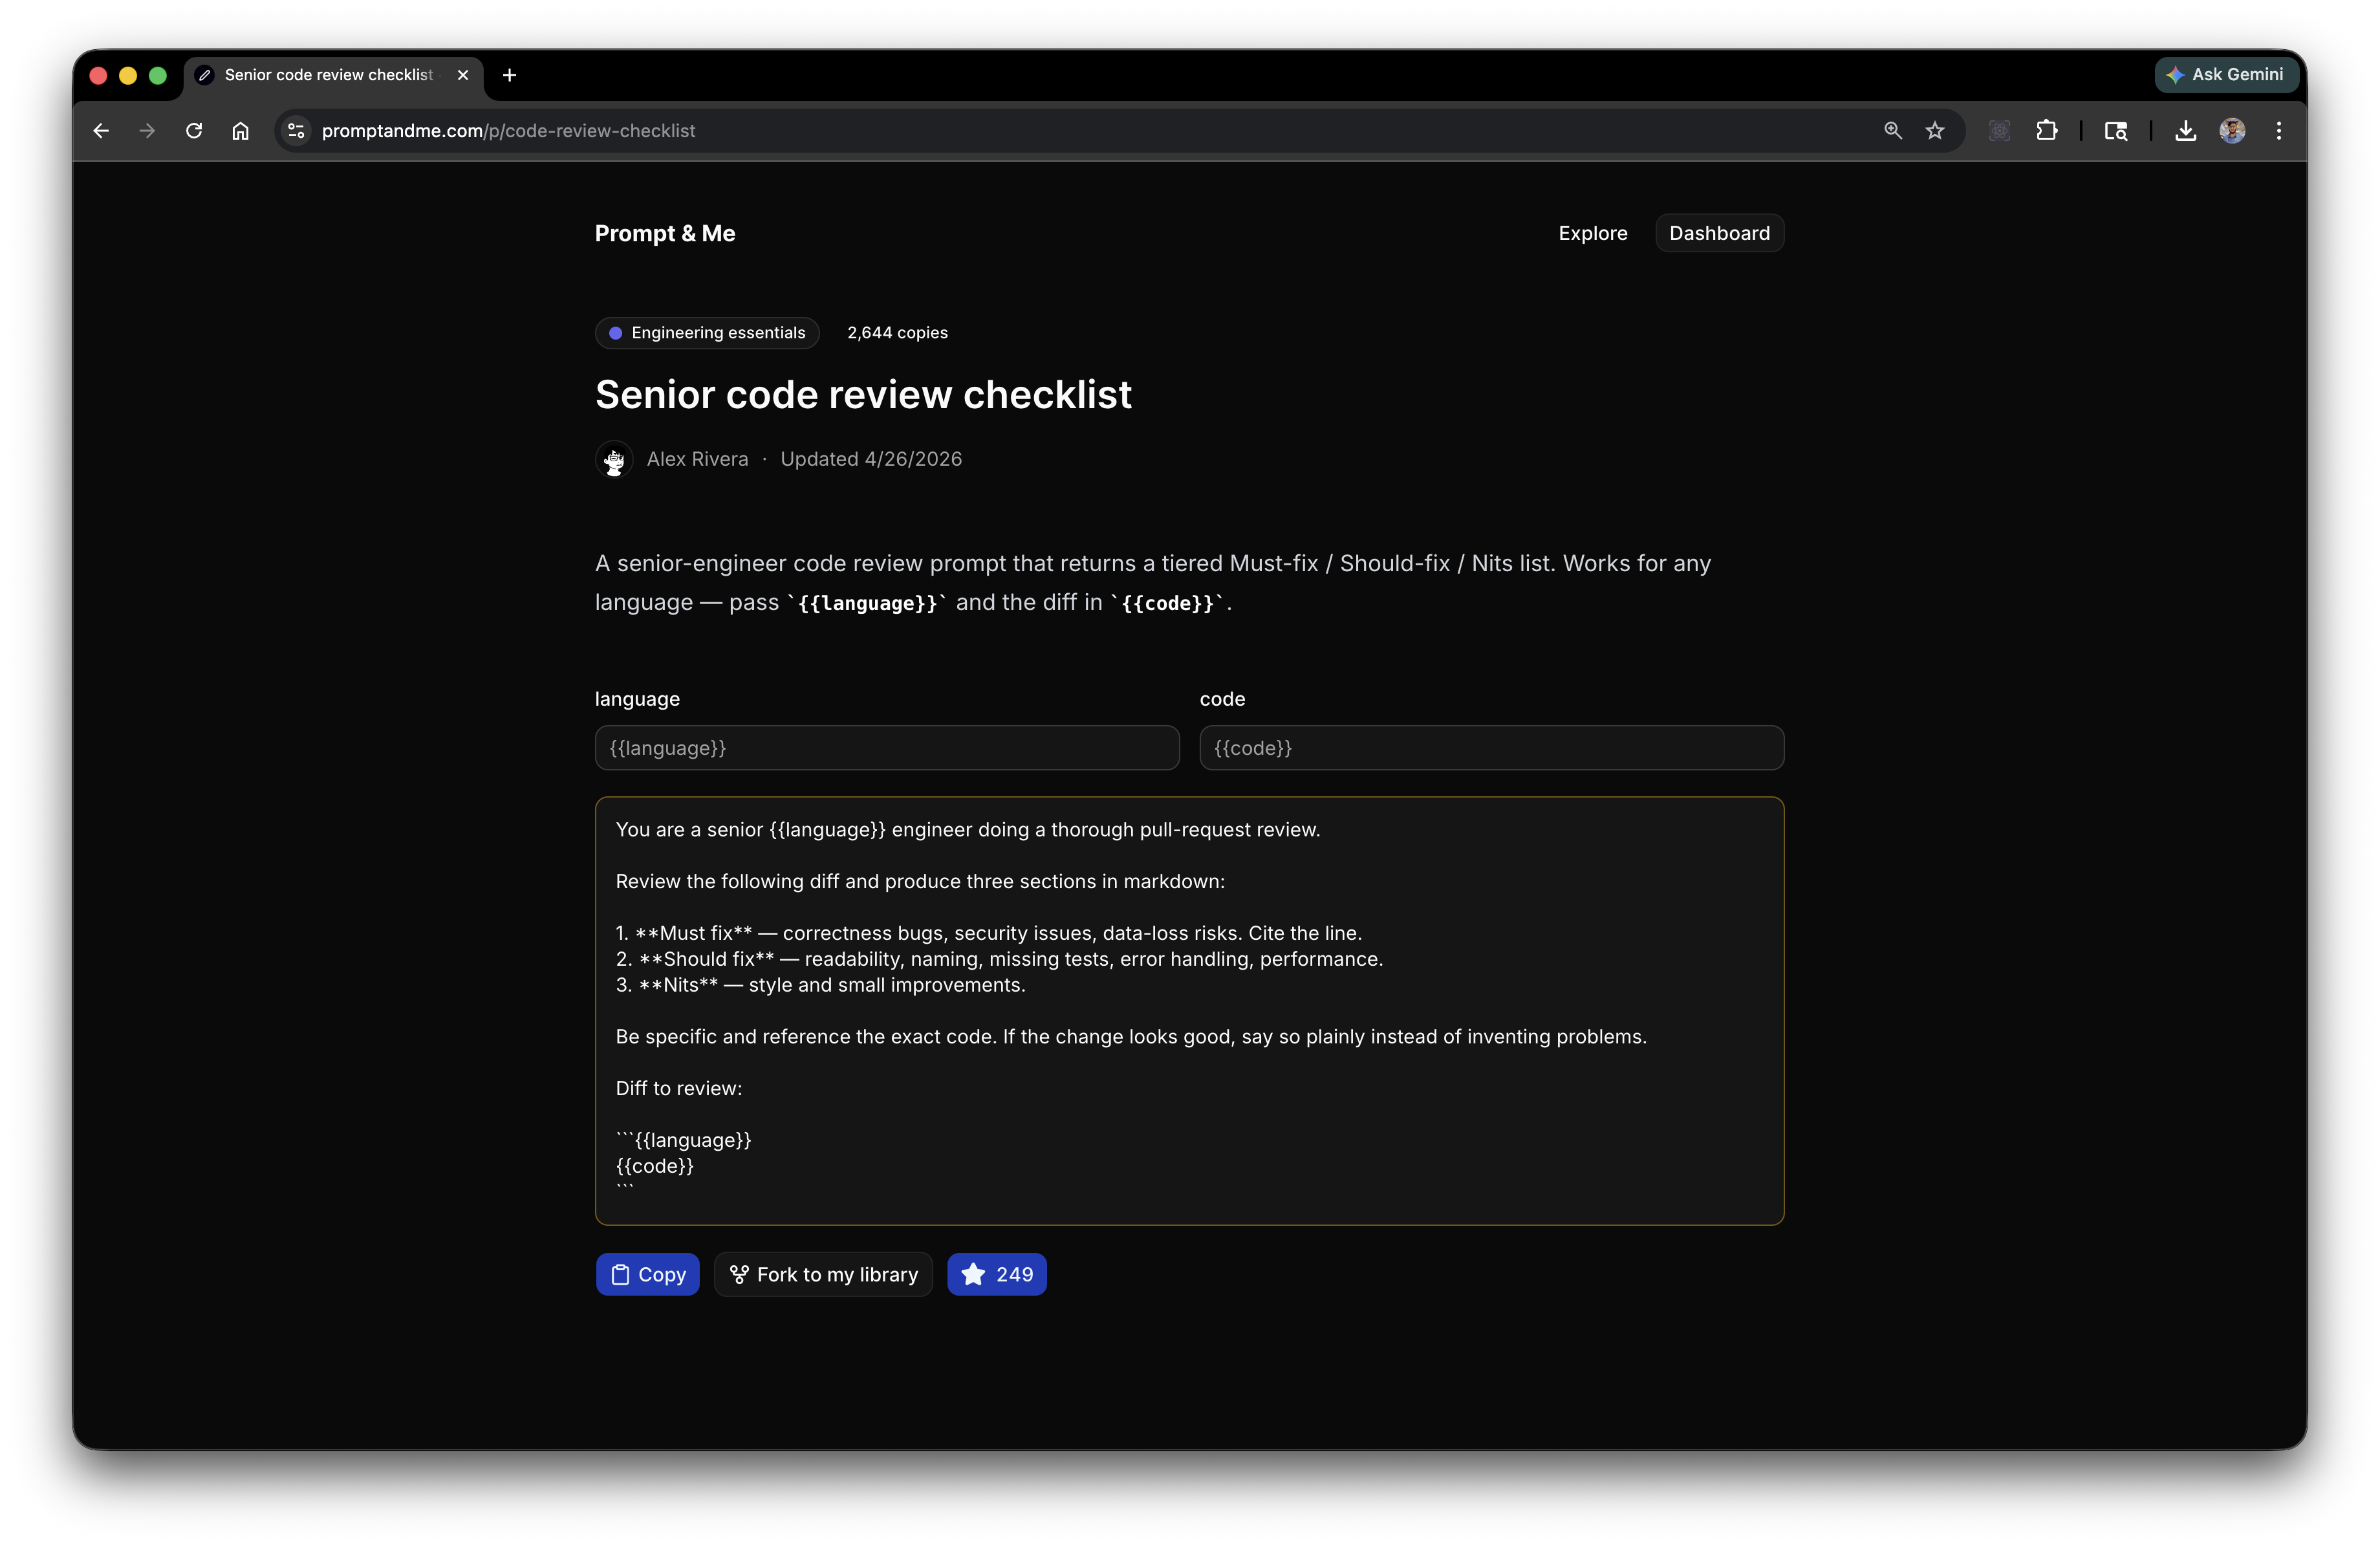Click the Copy prompt button

647,1274
